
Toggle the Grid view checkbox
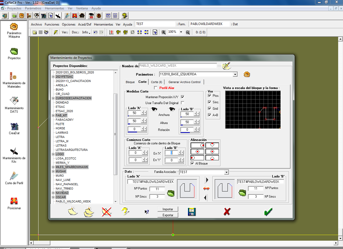[x=209, y=108]
